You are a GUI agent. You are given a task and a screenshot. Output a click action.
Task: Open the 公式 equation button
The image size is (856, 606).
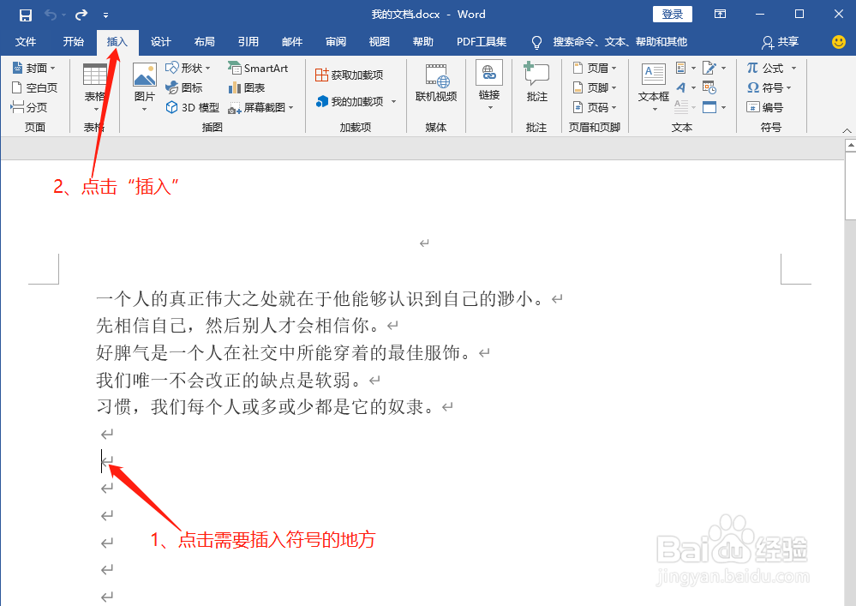point(765,69)
